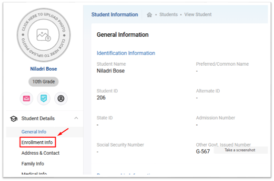
Task: Click the Identification Information heading
Action: pyautogui.click(x=126, y=53)
